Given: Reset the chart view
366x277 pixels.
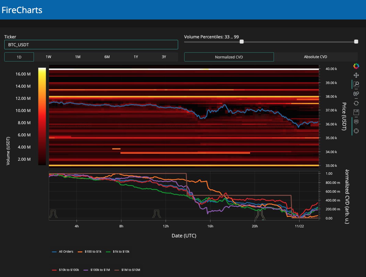Looking at the screenshot, I should coord(356,103).
